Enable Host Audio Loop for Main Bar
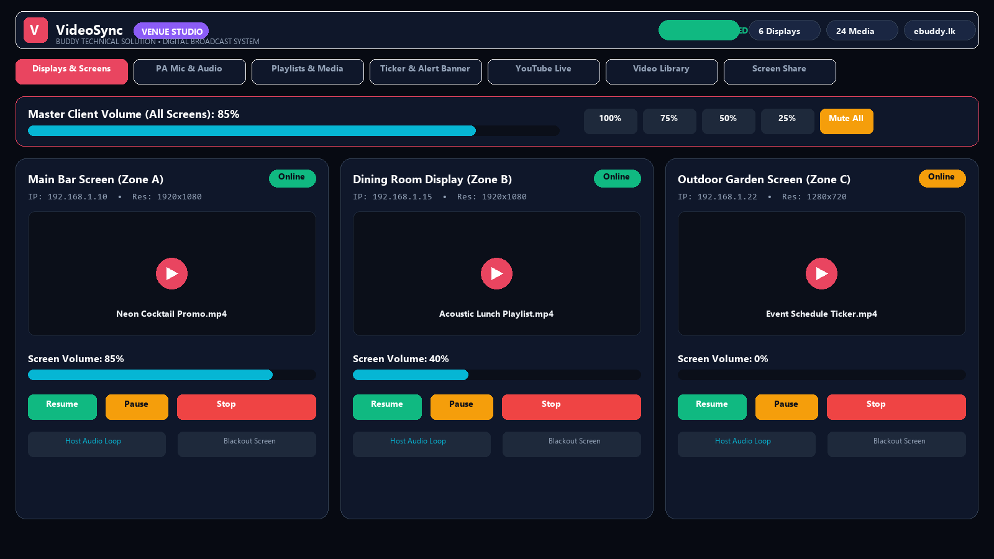 (x=97, y=444)
